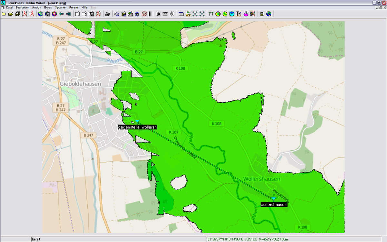387x242 pixels.
Task: Open the interference coverage tool
Action: (232, 14)
